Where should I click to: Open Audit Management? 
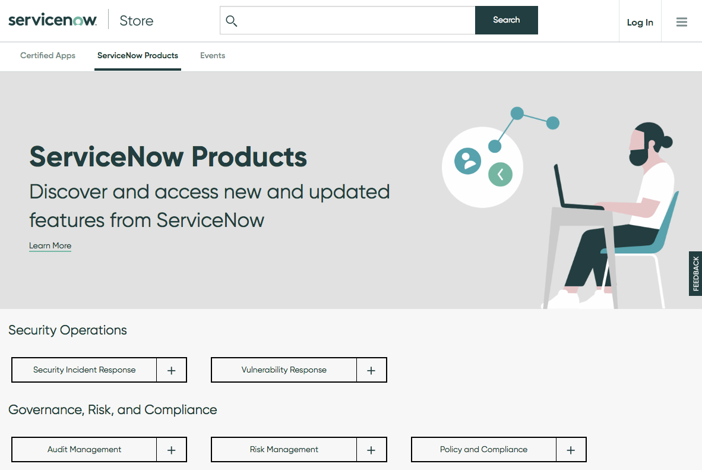tap(84, 449)
